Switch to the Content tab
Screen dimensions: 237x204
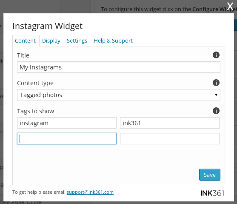tap(25, 40)
